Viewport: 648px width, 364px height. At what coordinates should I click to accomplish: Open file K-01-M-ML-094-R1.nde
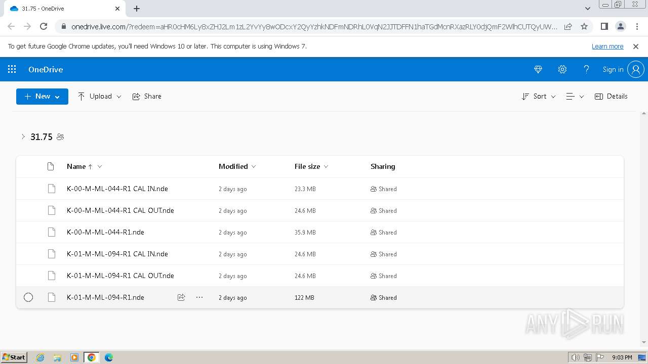click(x=105, y=297)
